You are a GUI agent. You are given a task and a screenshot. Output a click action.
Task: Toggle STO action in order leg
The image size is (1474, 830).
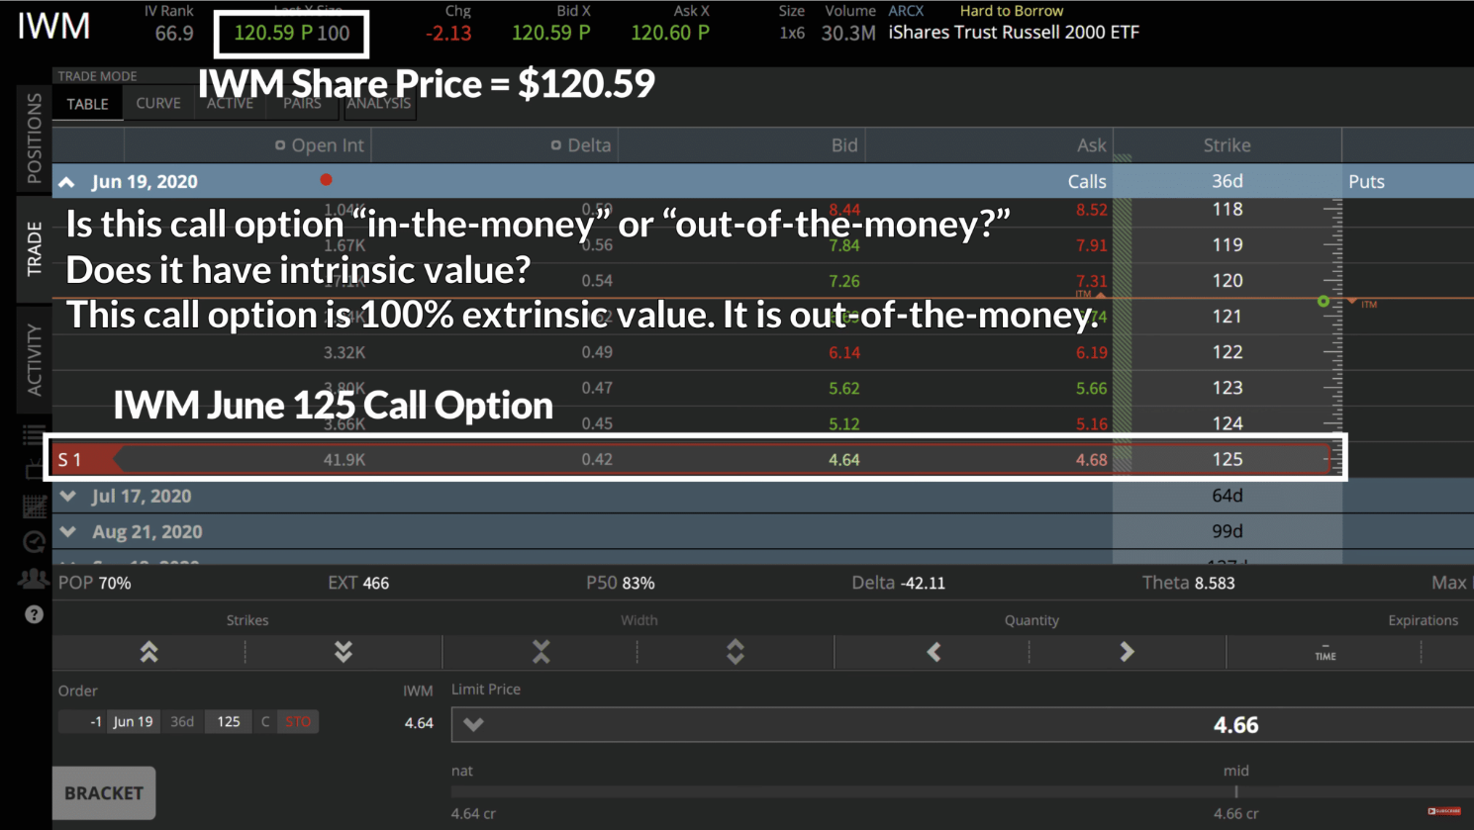click(x=298, y=721)
